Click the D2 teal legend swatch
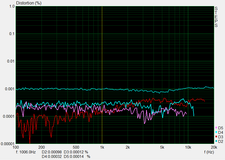Image resolution: width=225 pixels, height=160 pixels. click(x=216, y=141)
